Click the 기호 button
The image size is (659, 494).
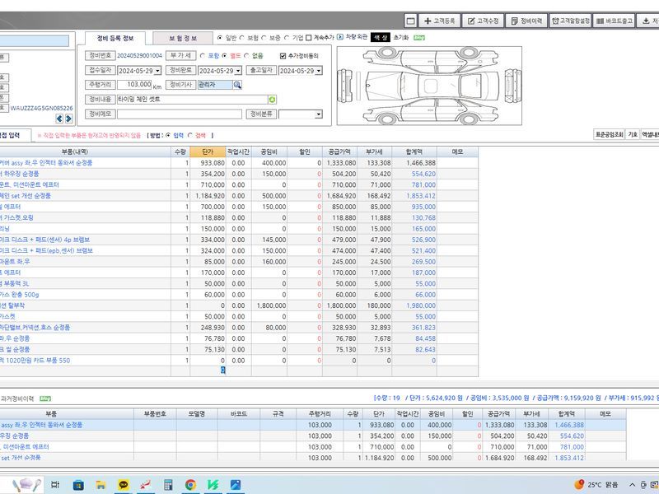tap(633, 134)
